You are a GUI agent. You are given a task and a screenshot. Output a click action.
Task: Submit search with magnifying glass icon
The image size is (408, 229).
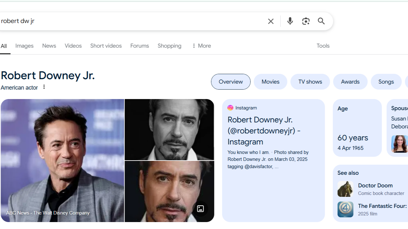click(321, 21)
